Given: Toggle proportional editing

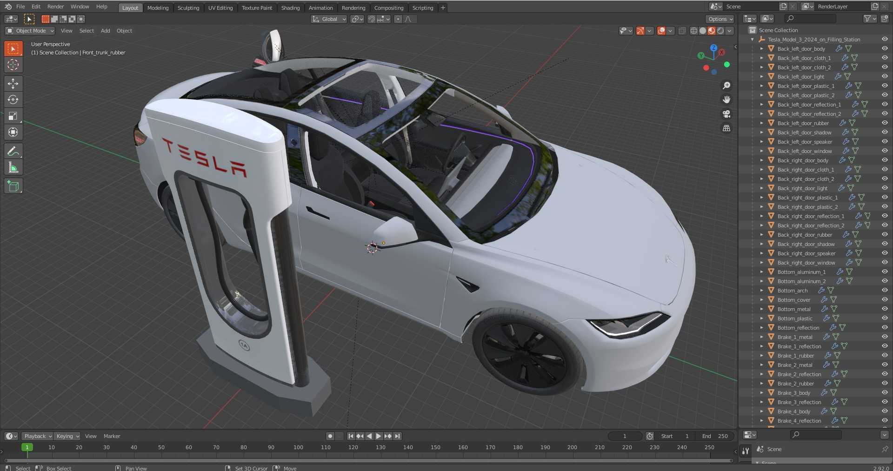Looking at the screenshot, I should point(398,19).
